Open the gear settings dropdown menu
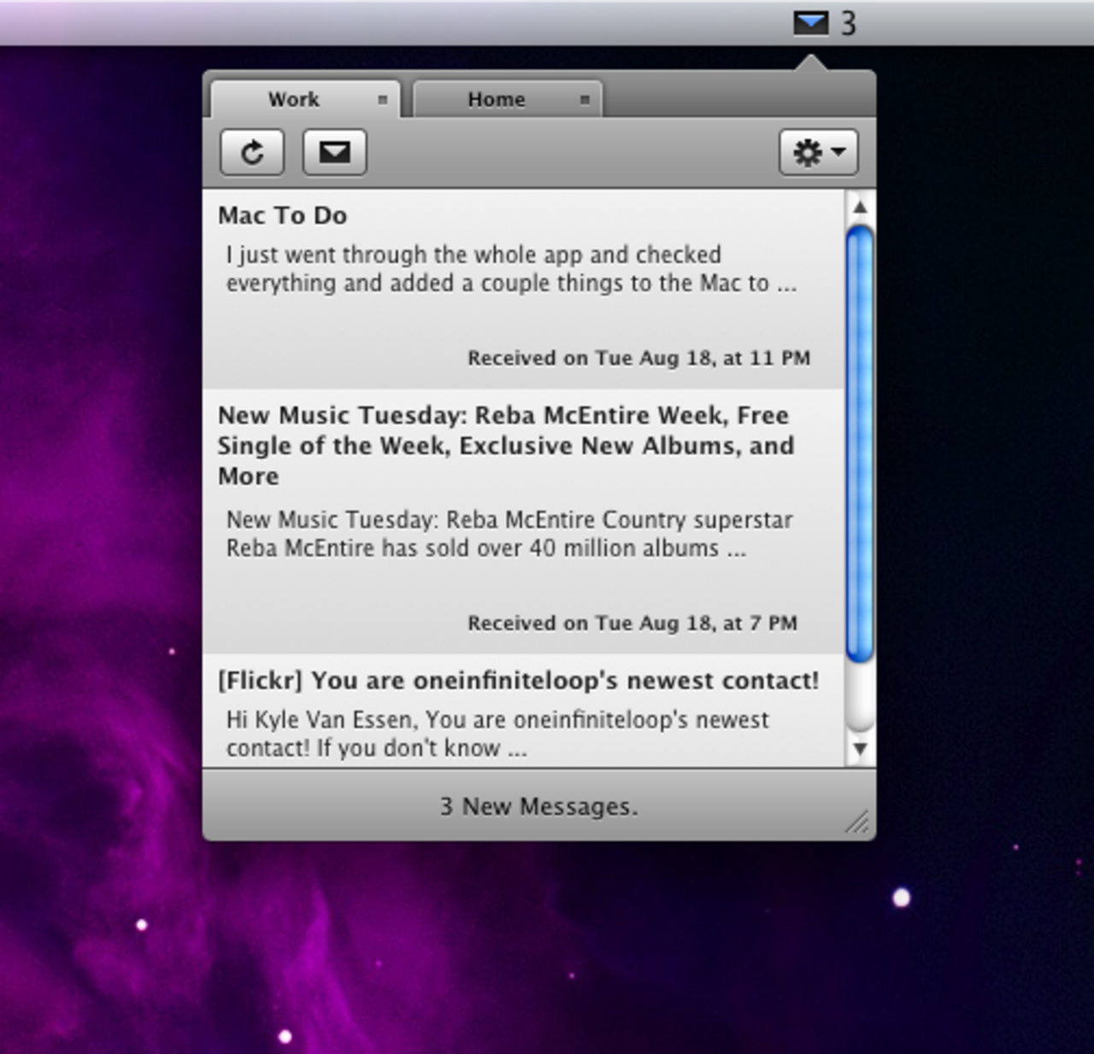 pyautogui.click(x=818, y=153)
